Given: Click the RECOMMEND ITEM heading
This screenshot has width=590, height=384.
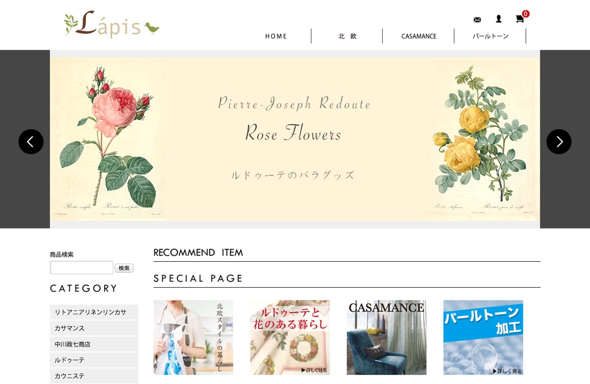Looking at the screenshot, I should point(198,253).
